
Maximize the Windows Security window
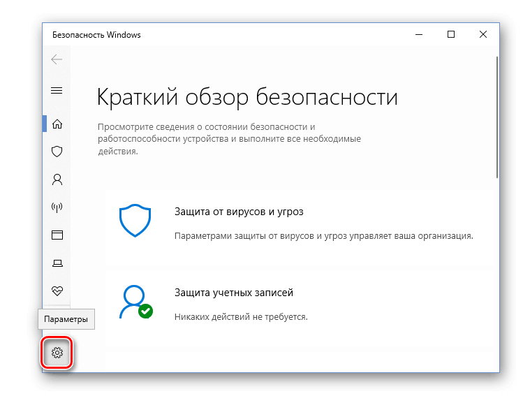451,34
